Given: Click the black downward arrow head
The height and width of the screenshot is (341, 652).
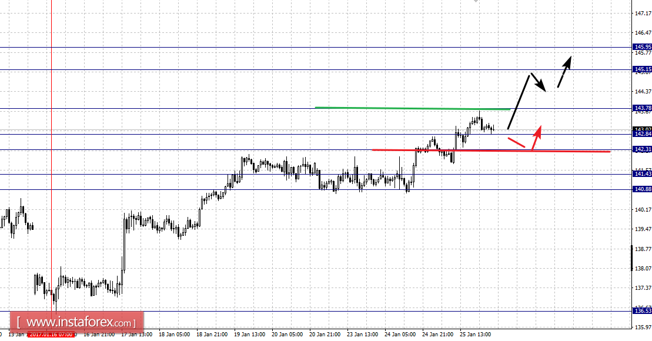Looking at the screenshot, I should [x=541, y=86].
